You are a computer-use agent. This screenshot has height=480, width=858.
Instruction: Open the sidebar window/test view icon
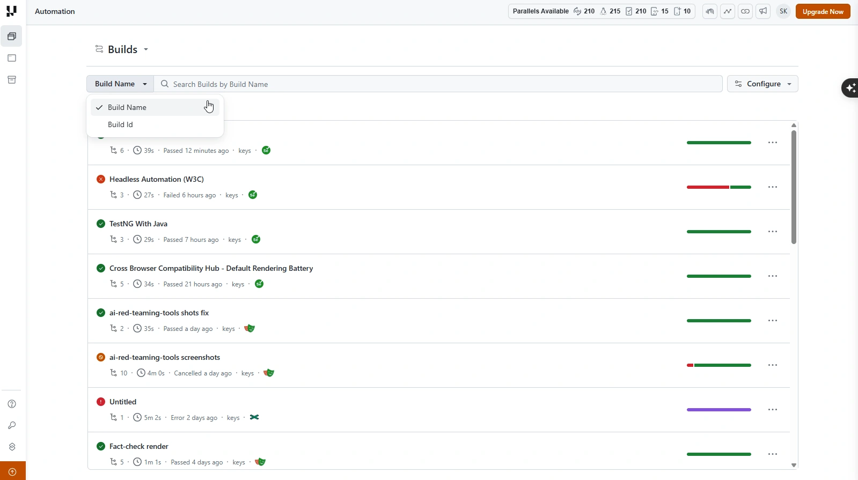[x=12, y=58]
